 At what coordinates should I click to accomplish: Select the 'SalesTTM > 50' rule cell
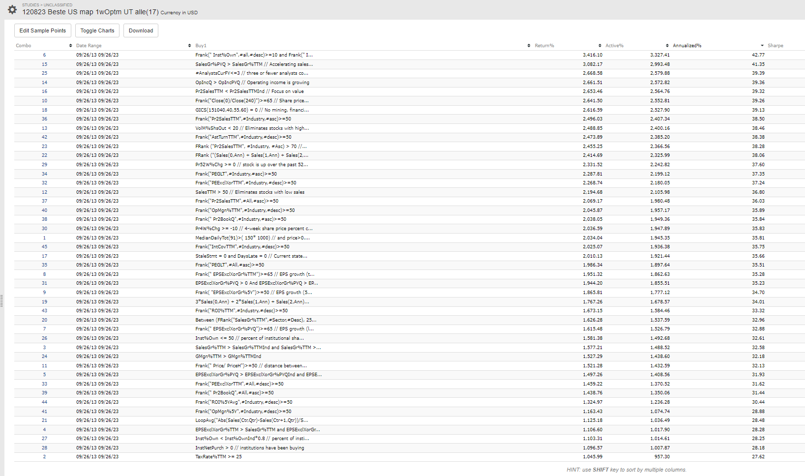250,192
